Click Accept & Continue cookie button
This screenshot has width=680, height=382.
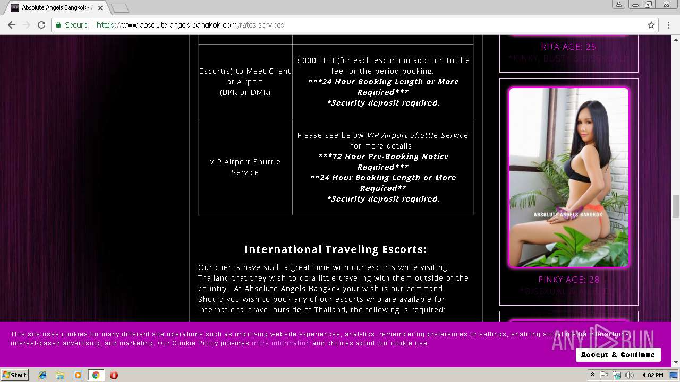618,354
